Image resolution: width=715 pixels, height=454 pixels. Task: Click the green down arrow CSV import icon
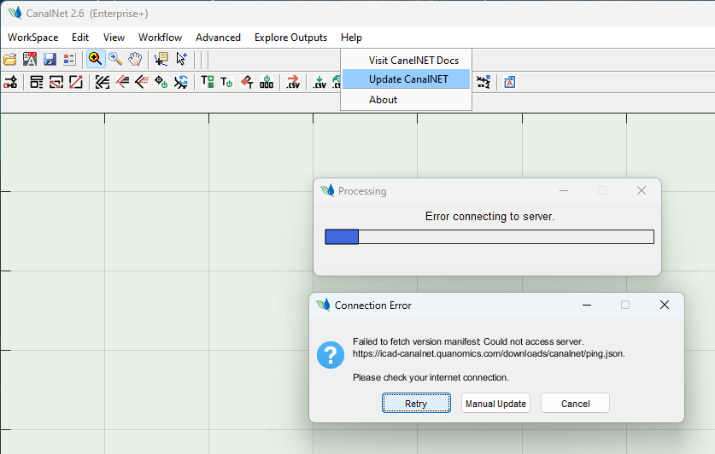point(319,83)
